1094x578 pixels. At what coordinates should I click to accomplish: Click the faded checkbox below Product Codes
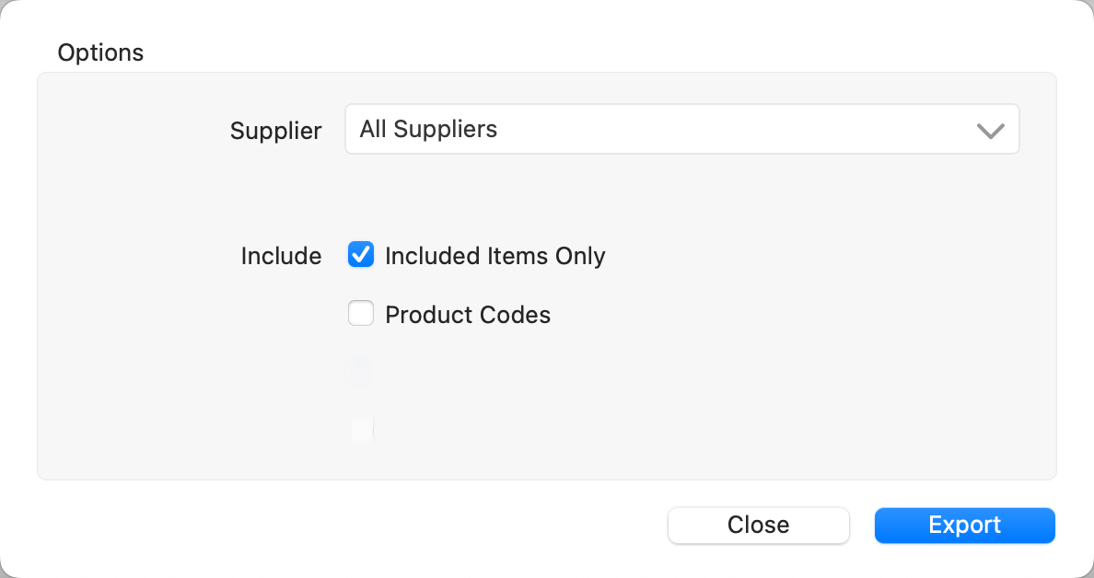click(361, 372)
